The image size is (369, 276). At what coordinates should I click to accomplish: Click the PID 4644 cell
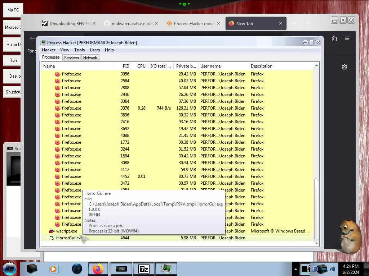[125, 238]
